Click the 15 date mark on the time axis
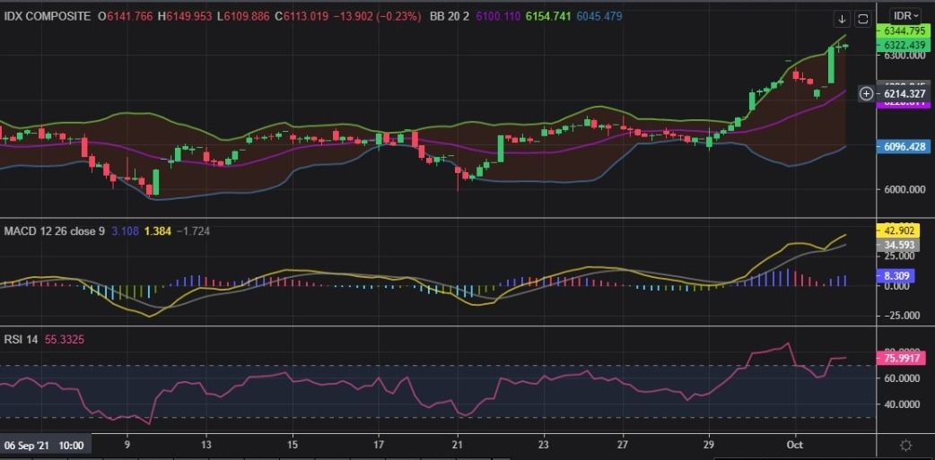 pyautogui.click(x=293, y=446)
